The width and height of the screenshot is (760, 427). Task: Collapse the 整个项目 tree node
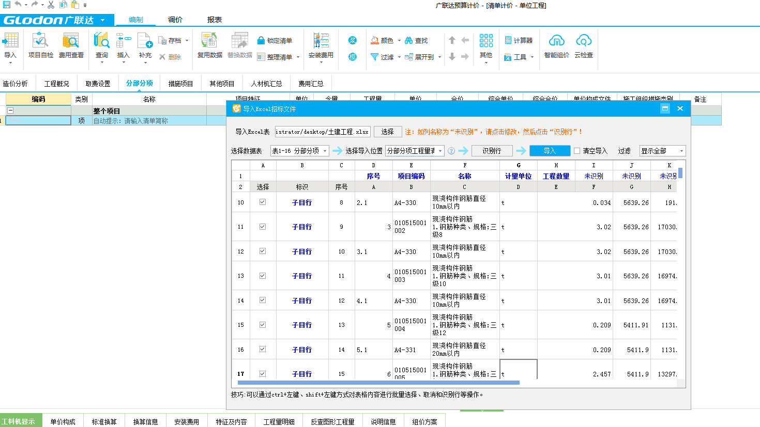(x=10, y=110)
